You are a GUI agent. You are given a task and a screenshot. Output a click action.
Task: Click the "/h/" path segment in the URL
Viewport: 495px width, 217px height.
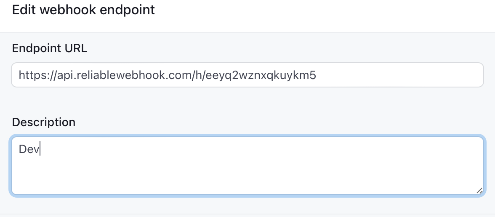point(197,75)
